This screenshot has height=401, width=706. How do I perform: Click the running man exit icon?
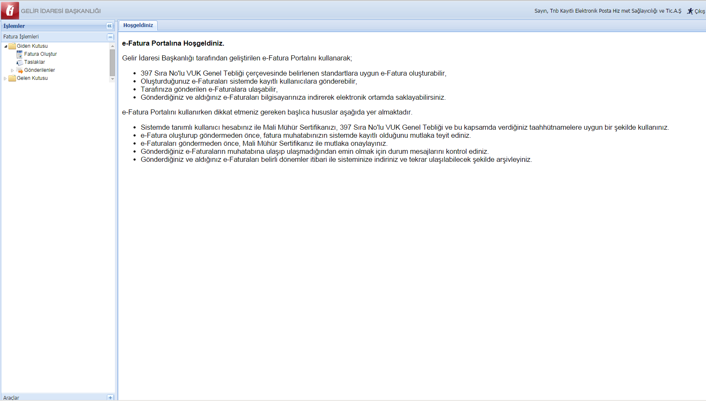click(x=690, y=11)
